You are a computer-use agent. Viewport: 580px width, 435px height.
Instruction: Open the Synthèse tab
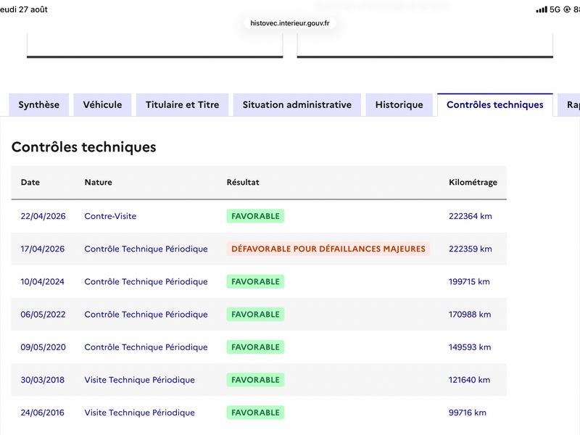[39, 104]
